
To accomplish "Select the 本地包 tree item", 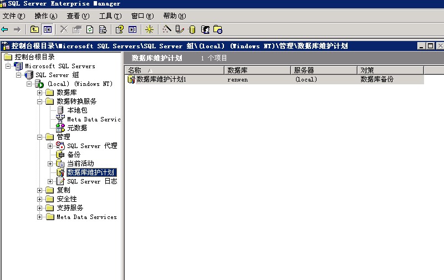I will pos(77,110).
